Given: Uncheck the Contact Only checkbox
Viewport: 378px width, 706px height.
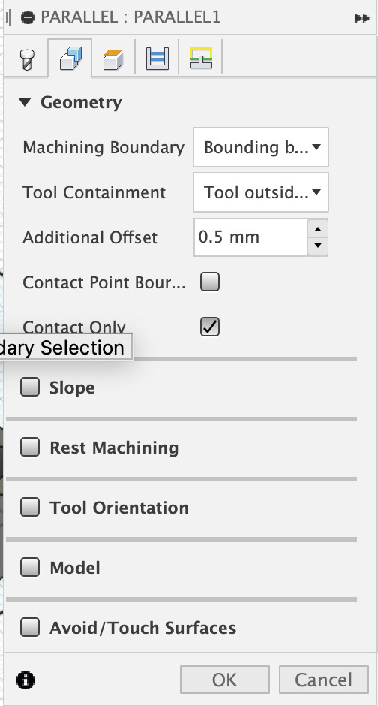Looking at the screenshot, I should click(210, 327).
